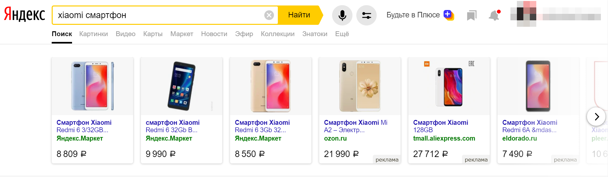Image resolution: width=608 pixels, height=177 pixels.
Task: Switch to the Картинки tab
Action: point(93,34)
